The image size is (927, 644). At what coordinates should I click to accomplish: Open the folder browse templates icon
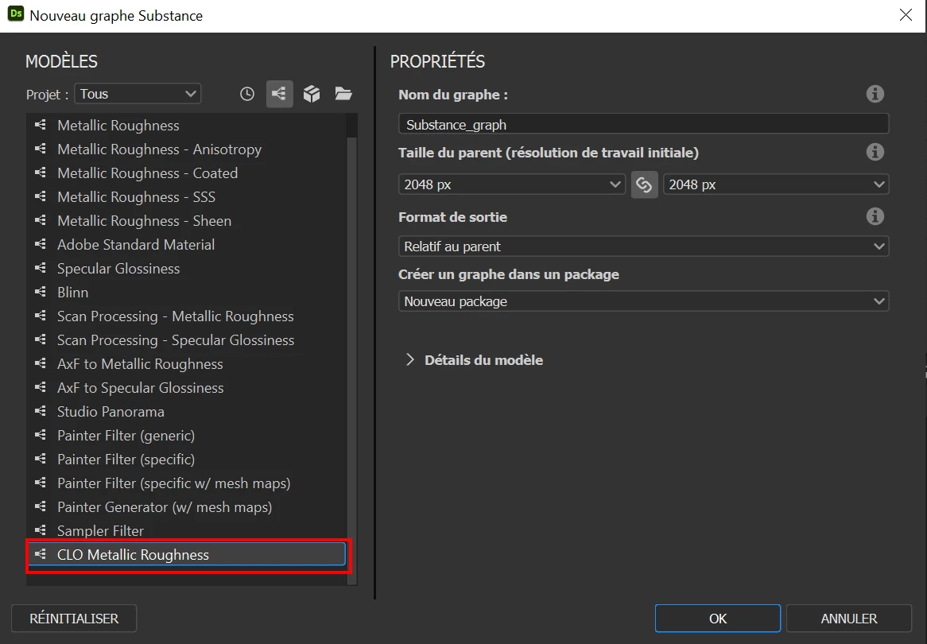(x=343, y=94)
